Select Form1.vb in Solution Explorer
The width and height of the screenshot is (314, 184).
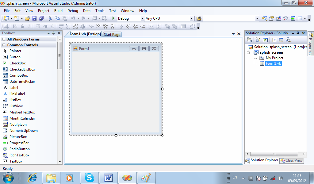click(273, 63)
